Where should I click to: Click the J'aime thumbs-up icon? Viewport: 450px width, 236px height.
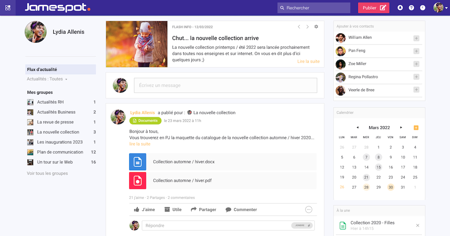(137, 210)
